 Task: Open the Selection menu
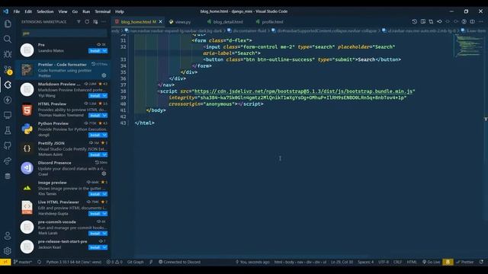(x=45, y=11)
